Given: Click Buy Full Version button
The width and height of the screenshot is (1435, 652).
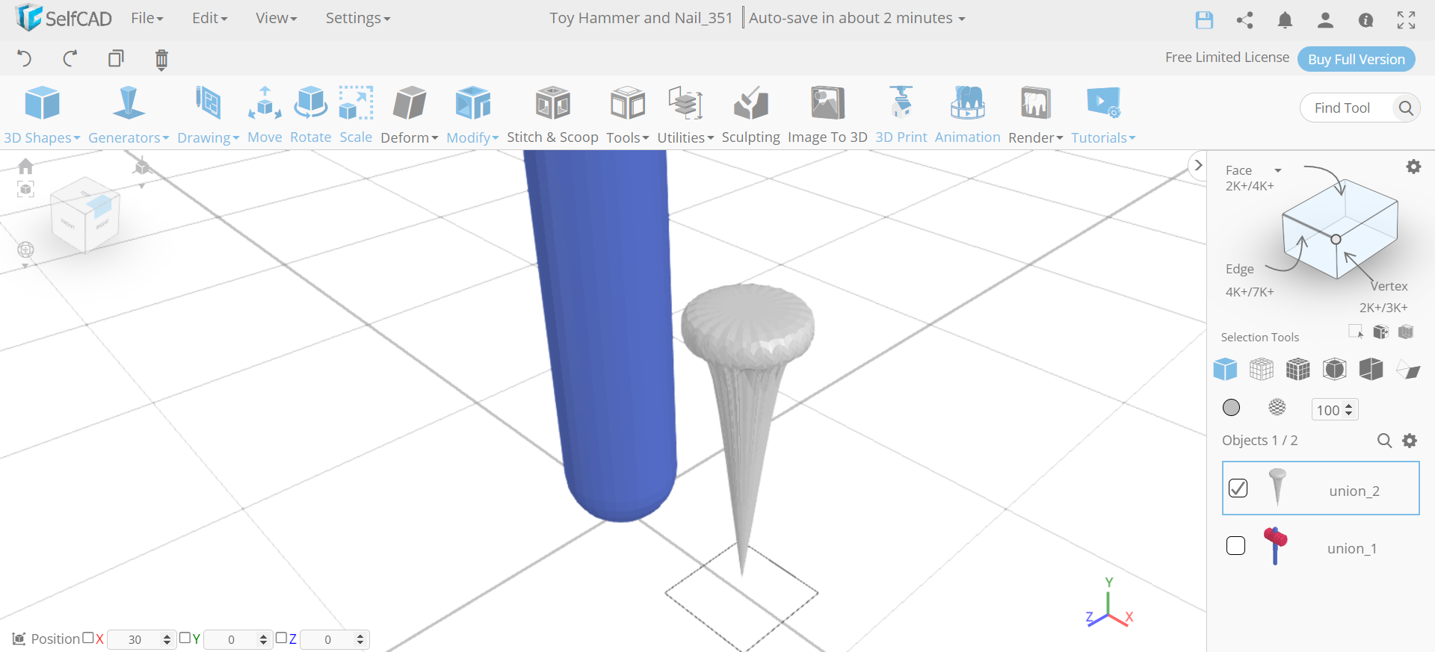Looking at the screenshot, I should 1356,59.
